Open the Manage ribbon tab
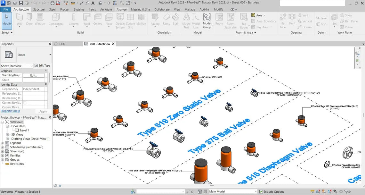Viewport: 365px width, 195px height. pos(190,9)
